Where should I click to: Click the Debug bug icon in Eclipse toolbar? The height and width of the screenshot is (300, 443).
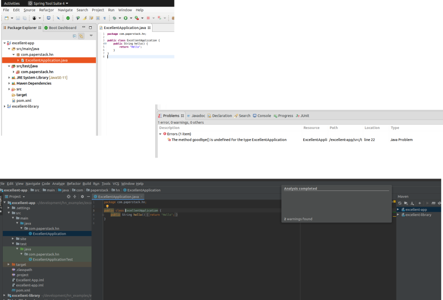click(115, 18)
